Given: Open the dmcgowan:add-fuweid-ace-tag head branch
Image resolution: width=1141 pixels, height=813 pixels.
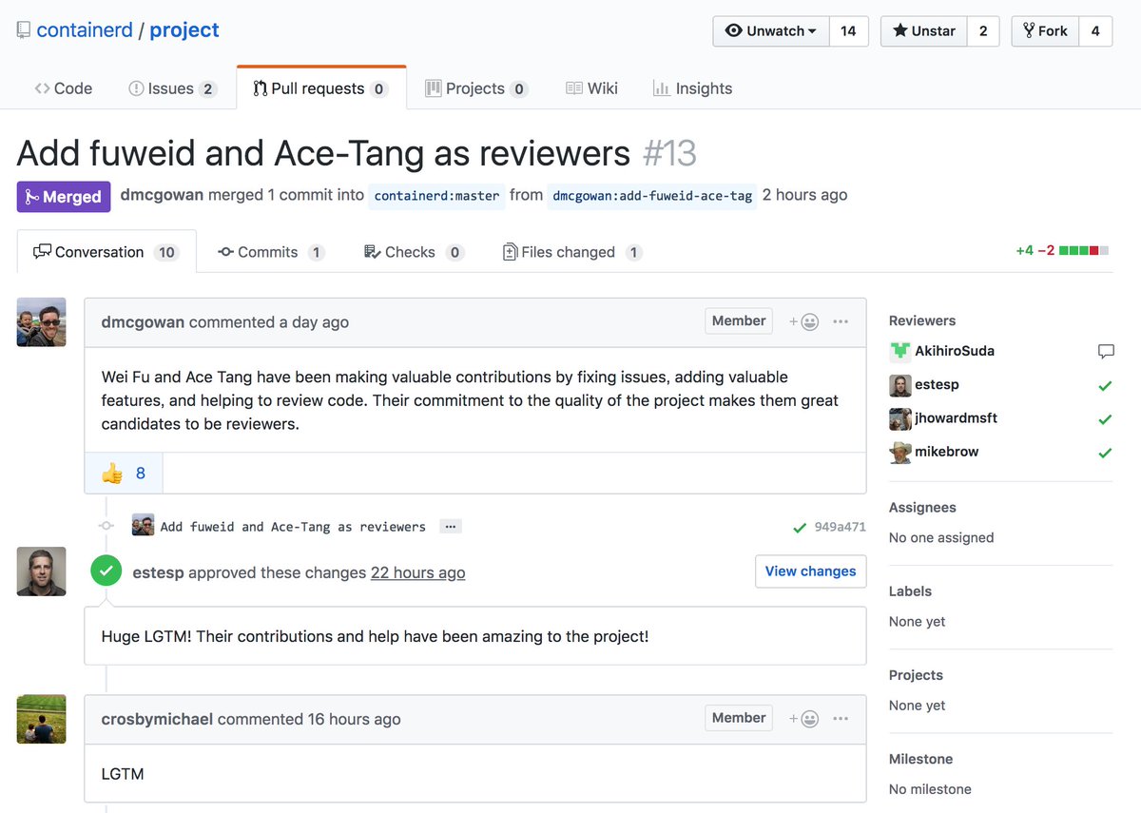Looking at the screenshot, I should tap(652, 196).
